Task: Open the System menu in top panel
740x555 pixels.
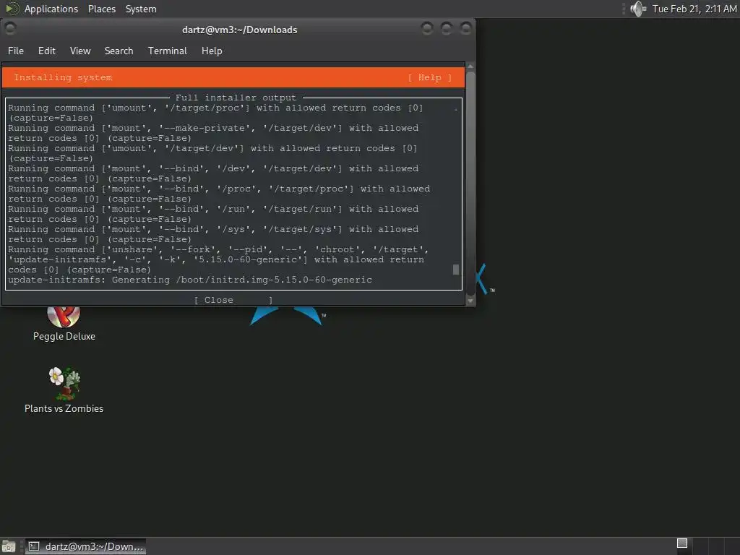Action: (x=141, y=9)
